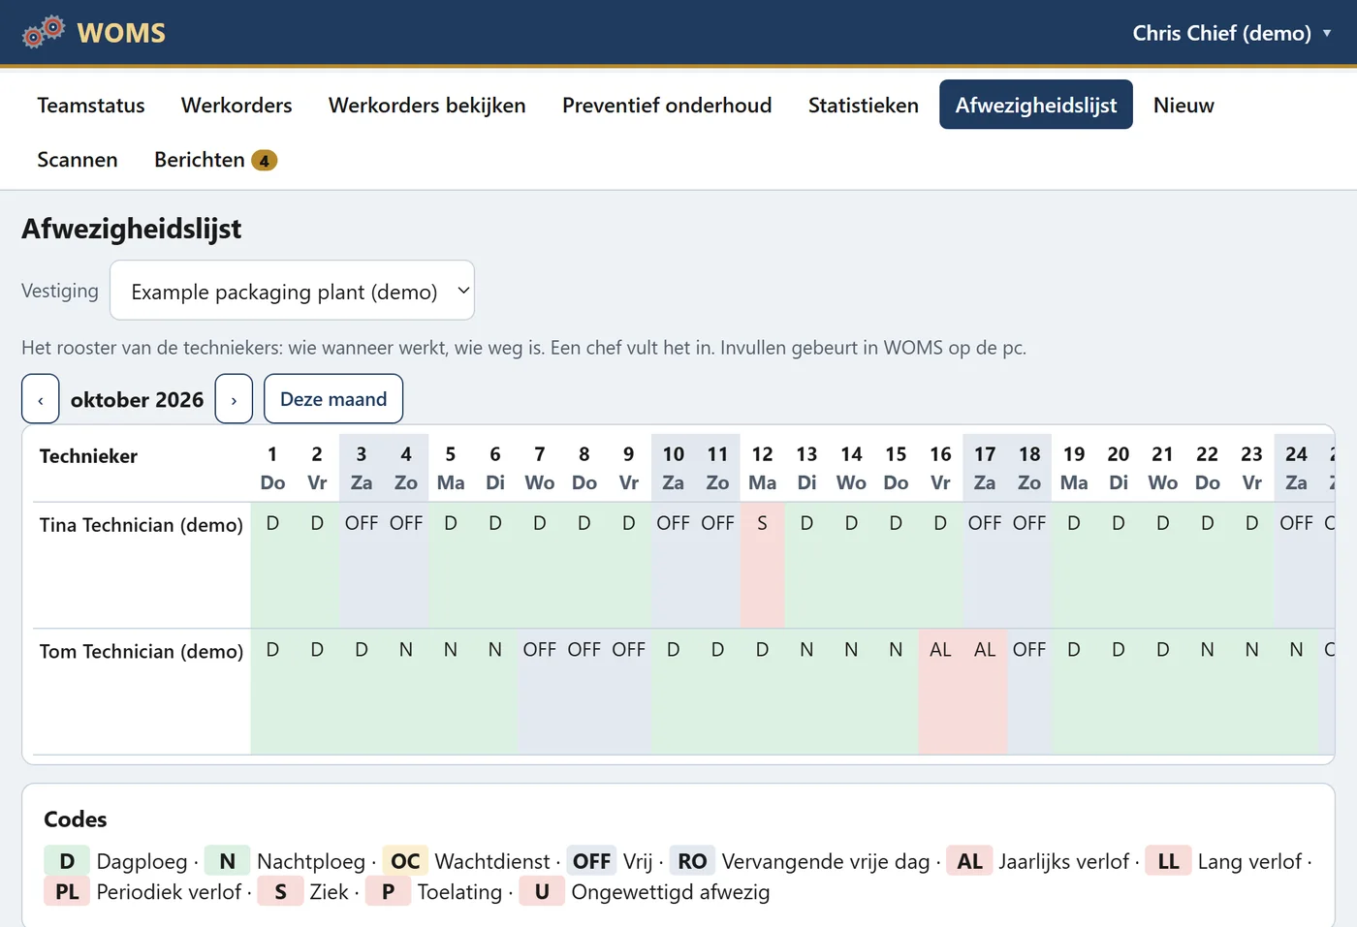Advance to next month with right chevron
This screenshot has height=927, width=1357.
[x=234, y=399]
